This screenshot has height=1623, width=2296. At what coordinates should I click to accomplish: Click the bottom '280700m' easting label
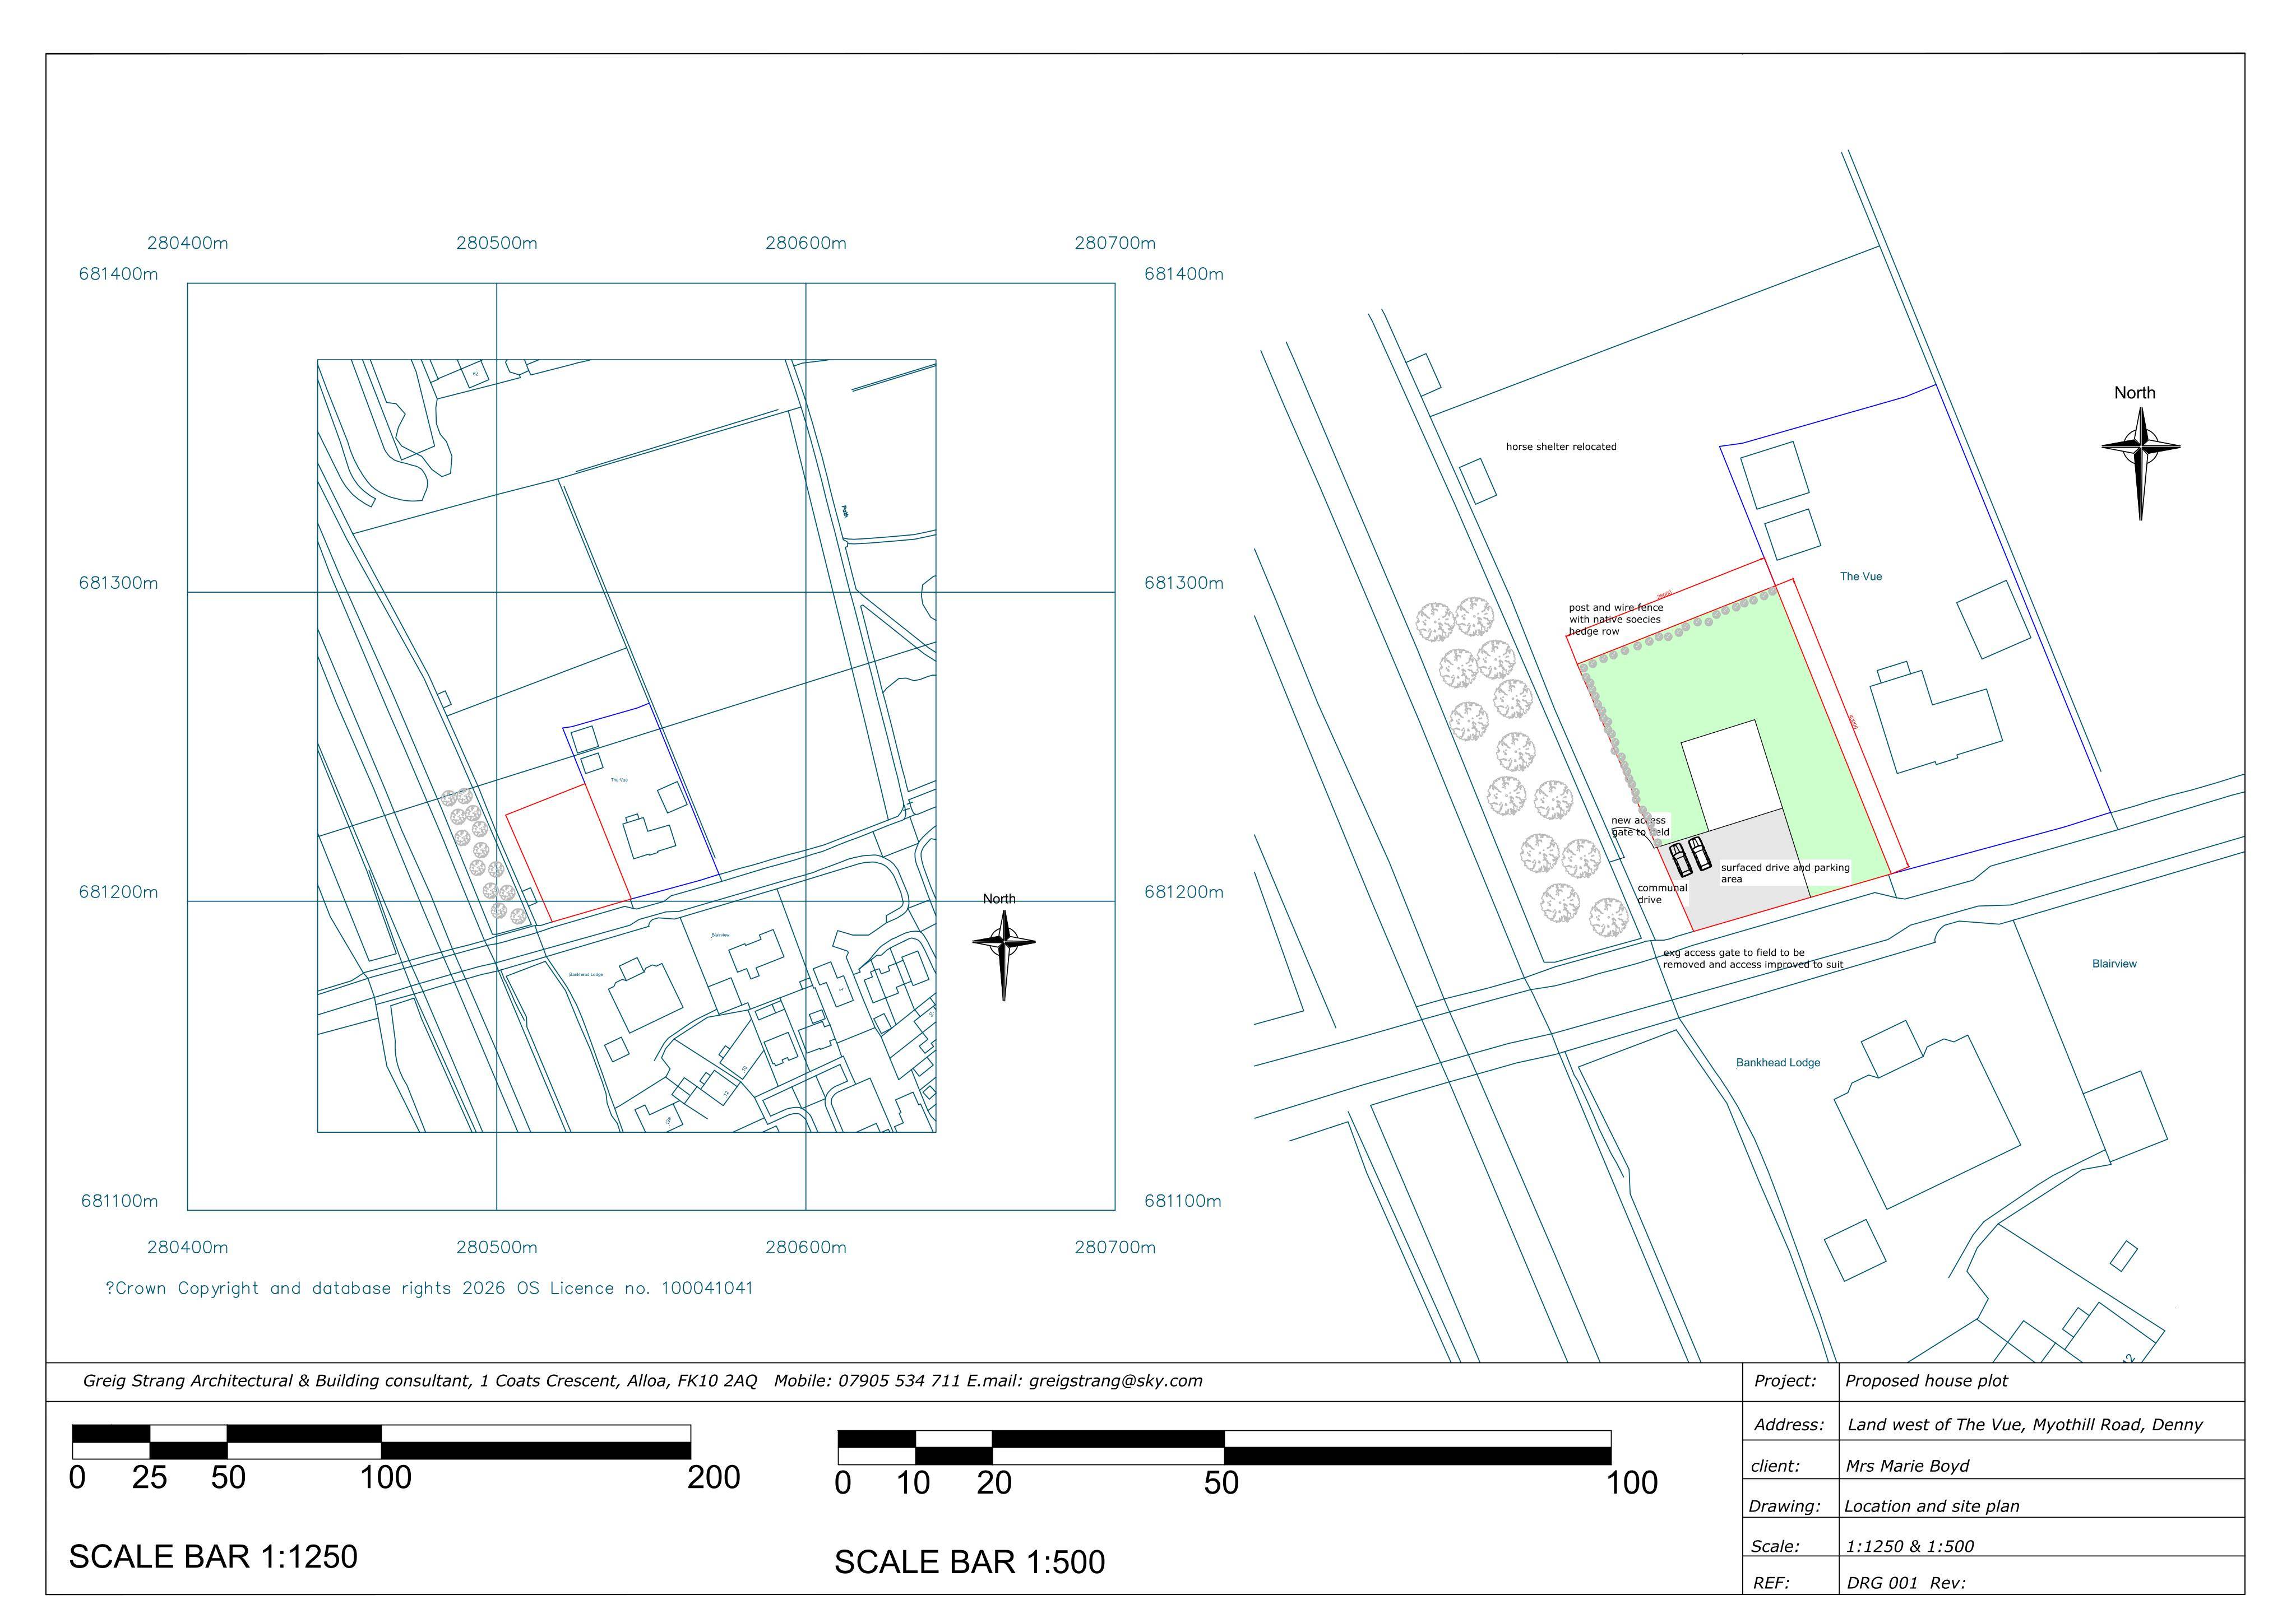1115,1247
